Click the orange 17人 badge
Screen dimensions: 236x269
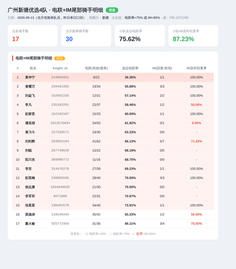click(x=60, y=59)
